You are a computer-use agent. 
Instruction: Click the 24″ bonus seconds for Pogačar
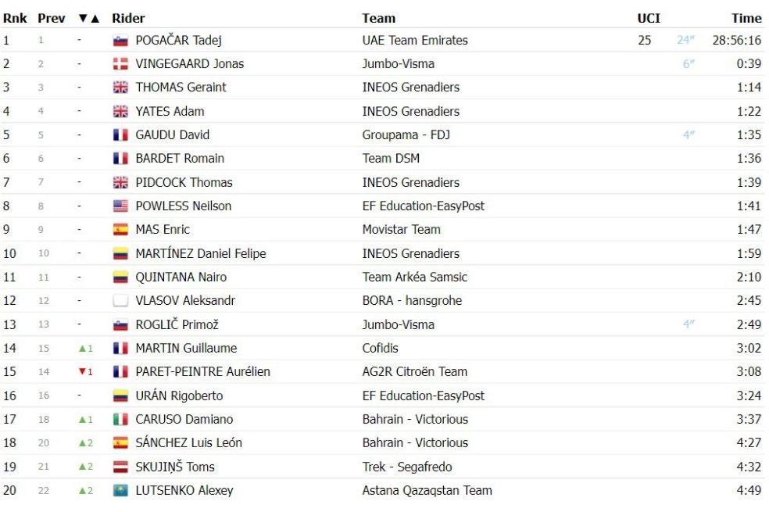click(x=685, y=40)
